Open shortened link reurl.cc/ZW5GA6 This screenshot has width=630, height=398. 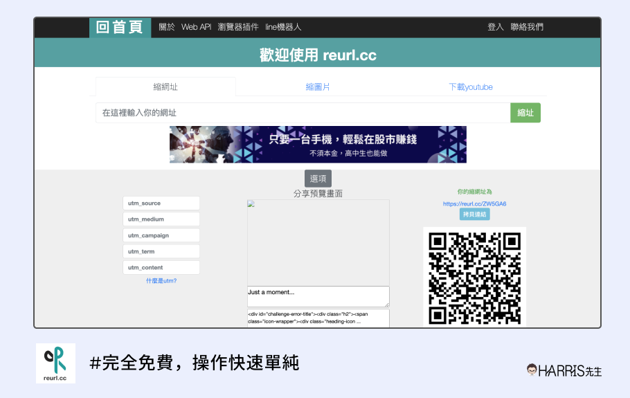474,204
